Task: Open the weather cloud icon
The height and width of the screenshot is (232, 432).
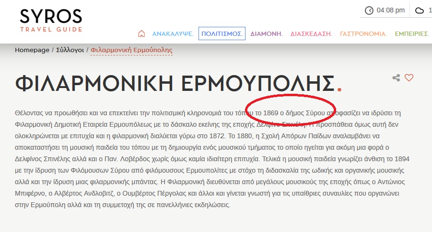Action: 420,10
